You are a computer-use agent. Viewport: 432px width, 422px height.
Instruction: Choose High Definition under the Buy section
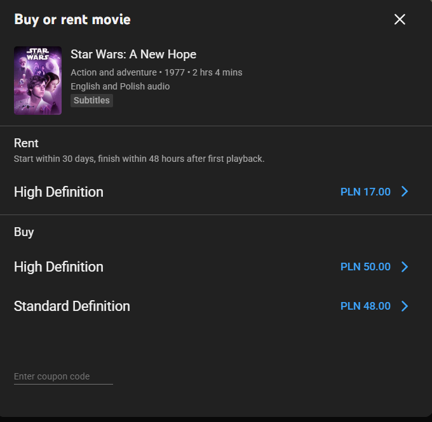pos(58,267)
